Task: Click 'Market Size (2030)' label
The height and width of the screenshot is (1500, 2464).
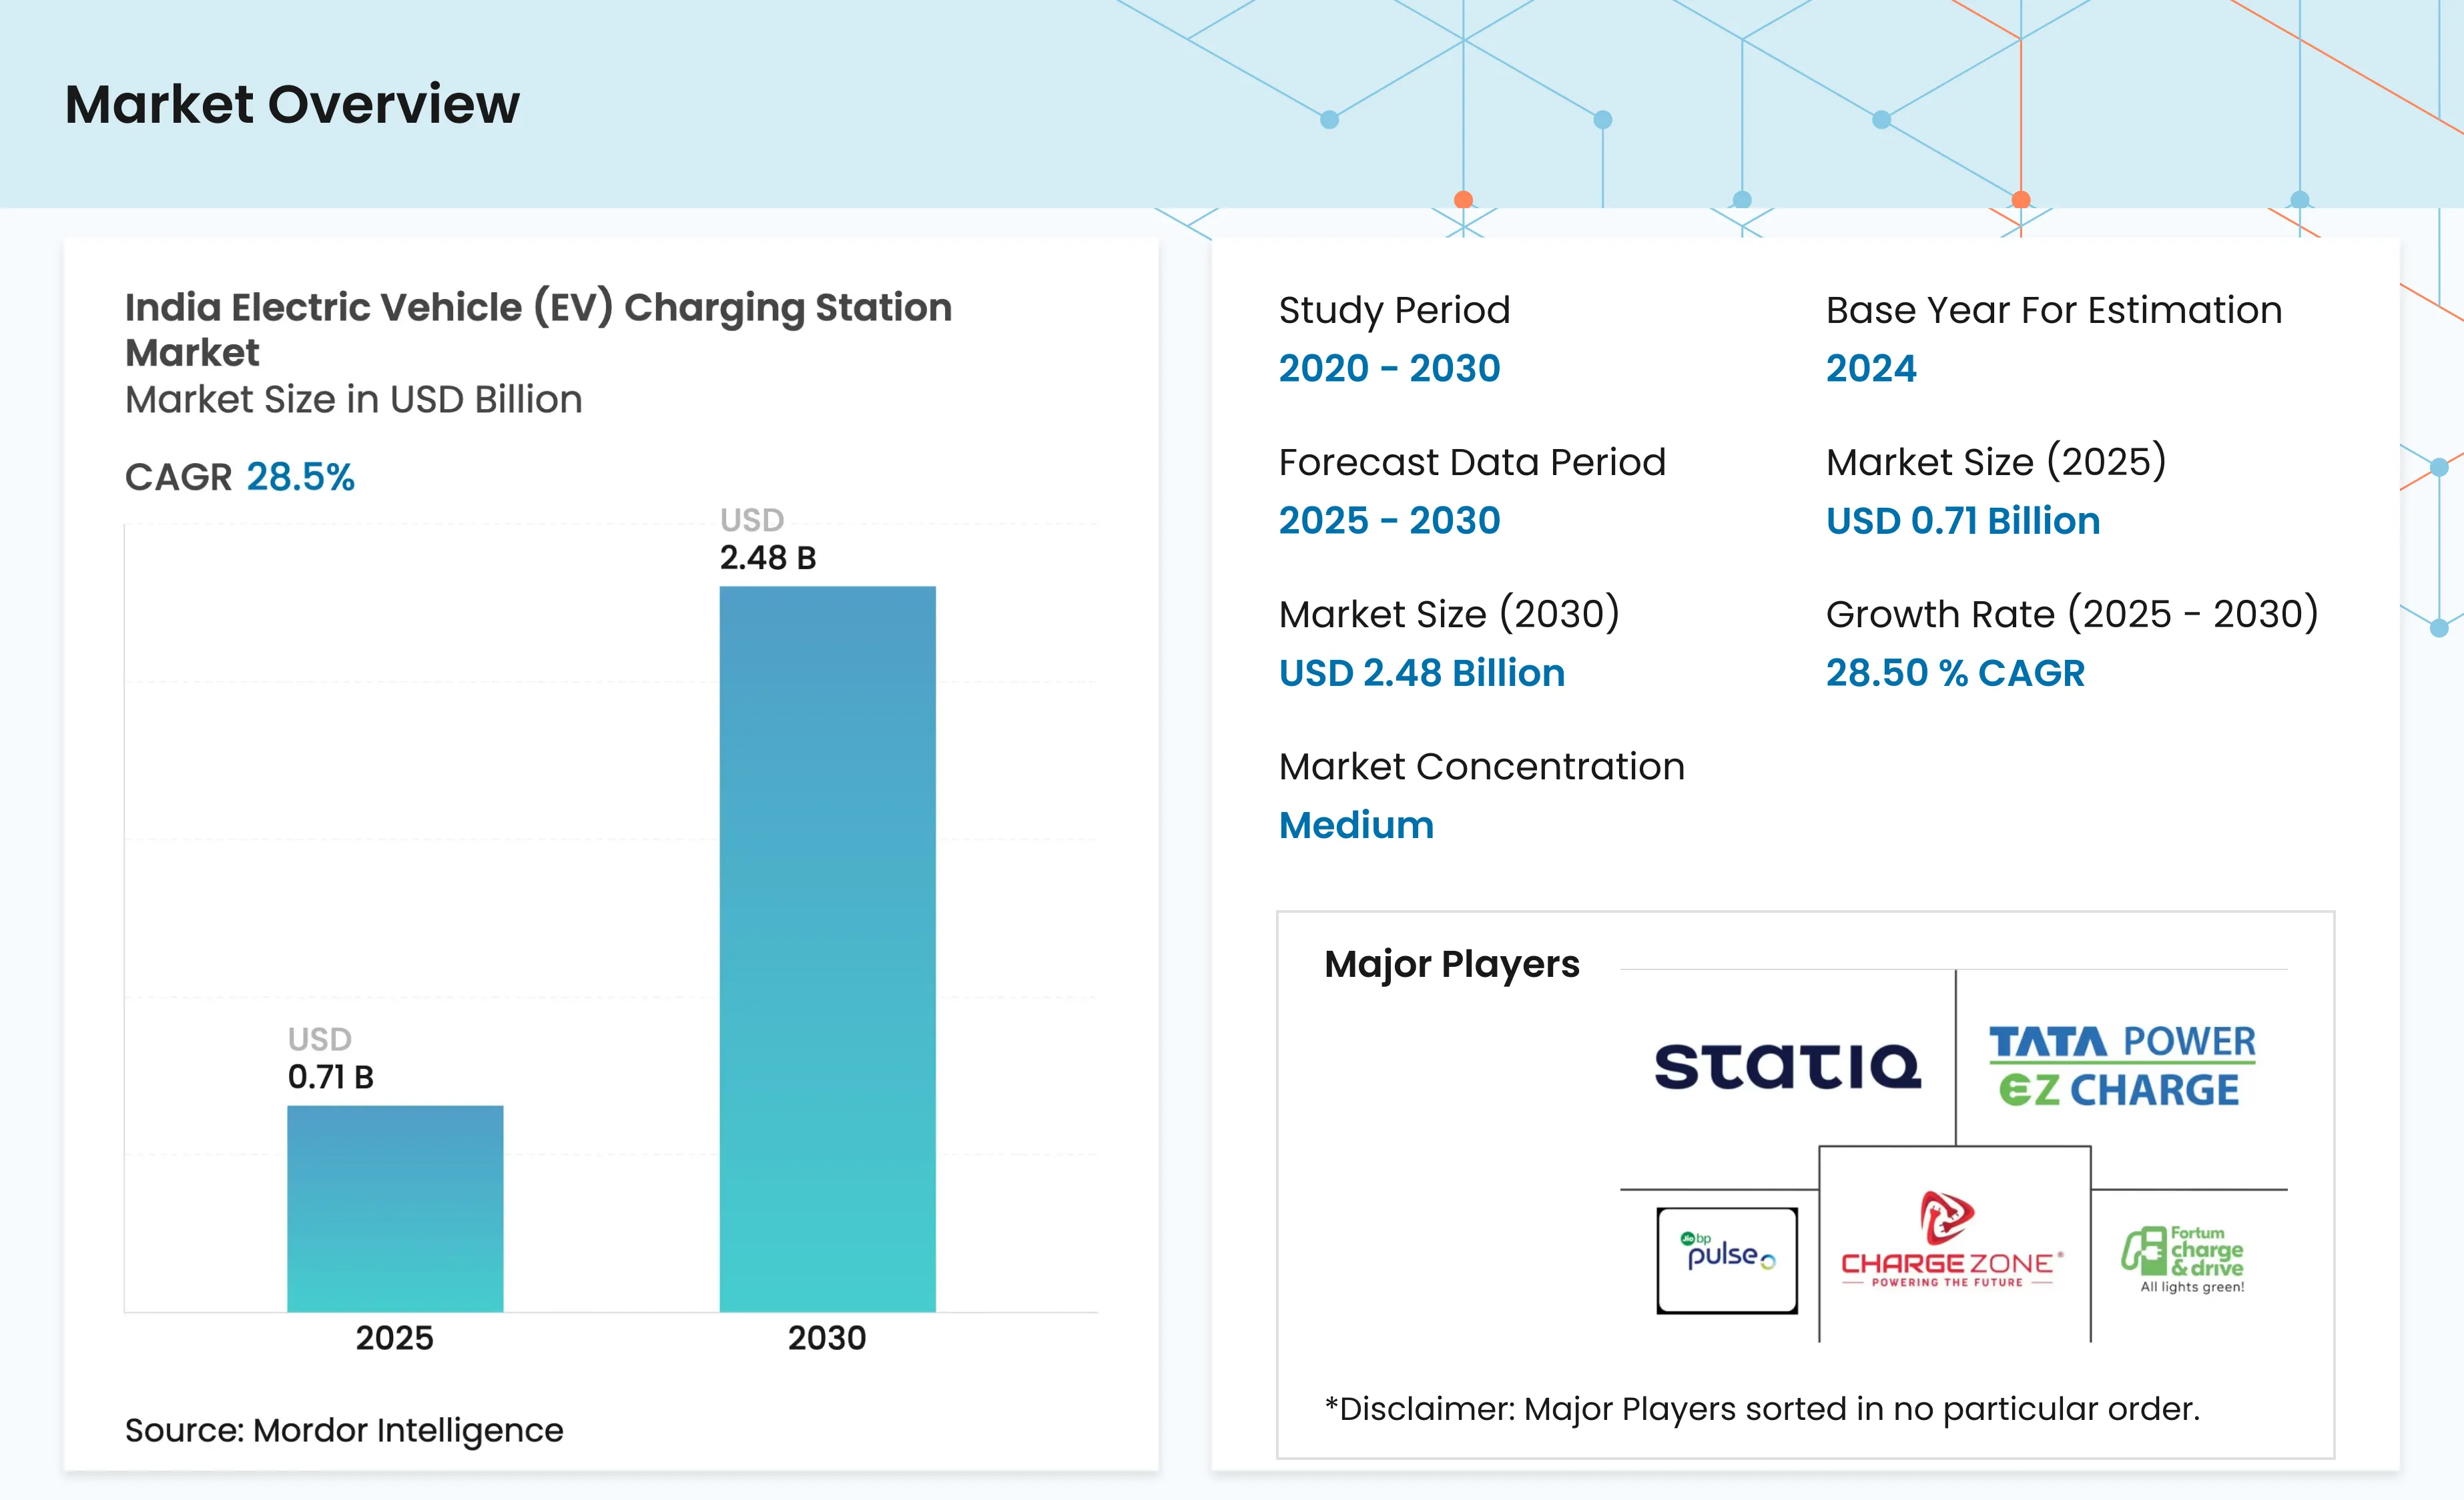Action: (1449, 614)
